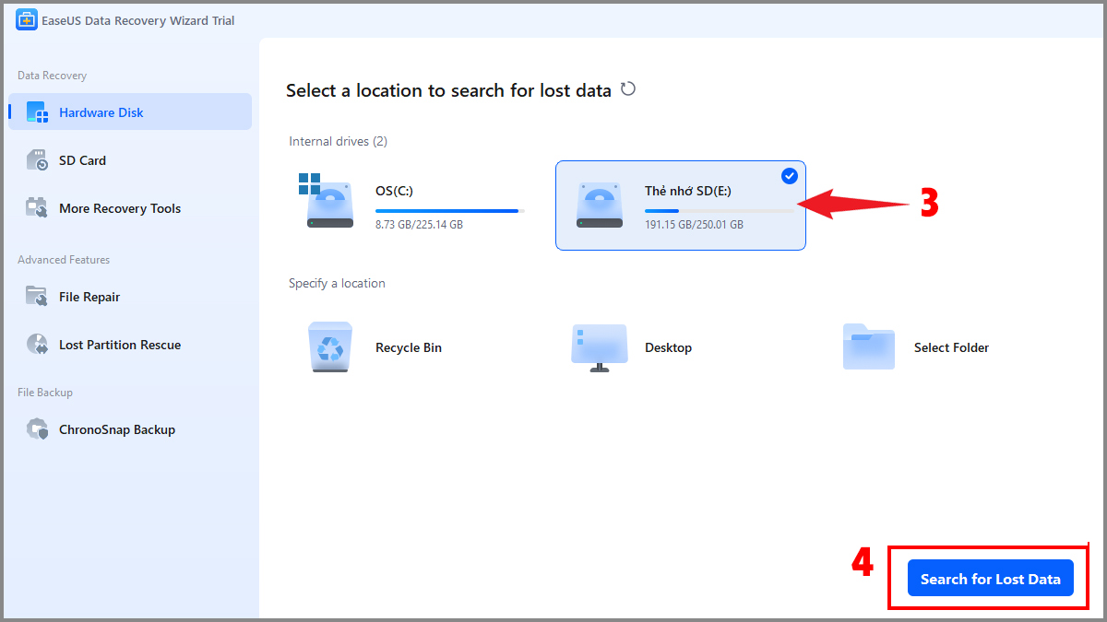This screenshot has width=1107, height=622.
Task: Click the SD Card sidebar icon
Action: [37, 160]
